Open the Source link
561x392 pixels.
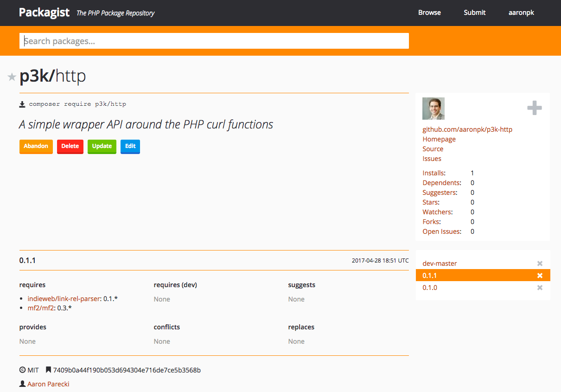[x=433, y=149]
